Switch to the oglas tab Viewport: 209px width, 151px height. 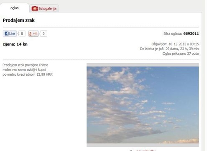tap(15, 8)
